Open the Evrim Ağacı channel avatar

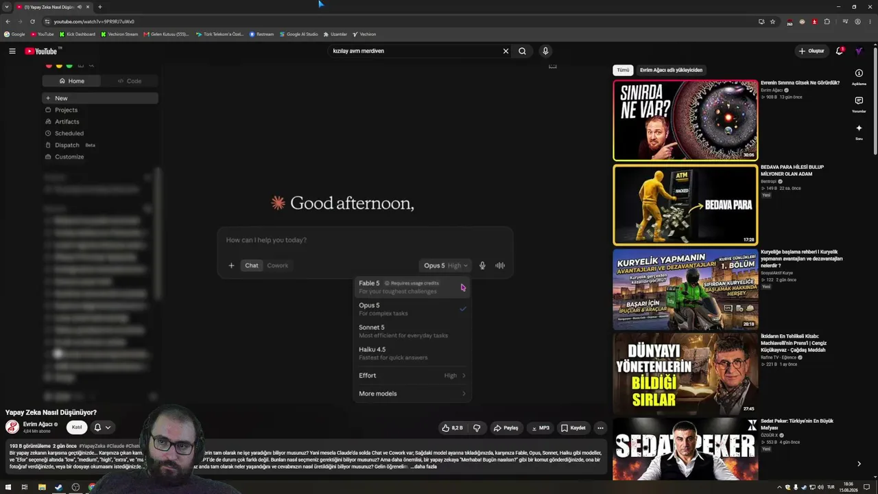pos(12,427)
